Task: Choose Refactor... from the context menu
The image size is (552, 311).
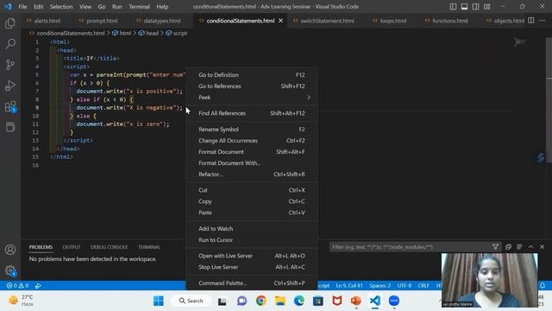Action: click(x=252, y=175)
